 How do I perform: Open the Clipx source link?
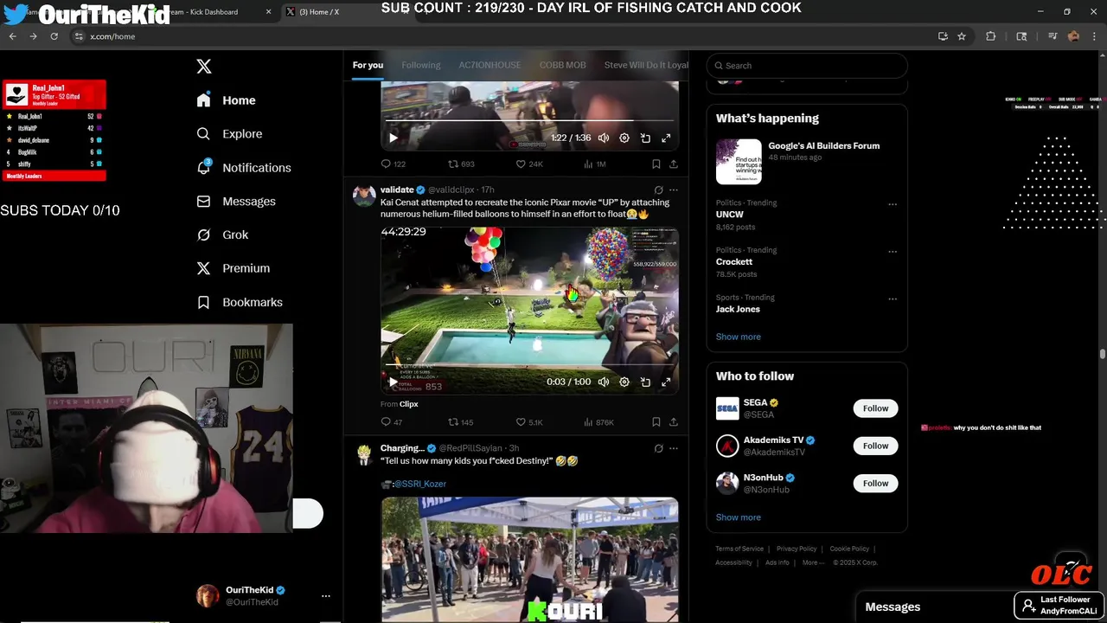coord(408,404)
